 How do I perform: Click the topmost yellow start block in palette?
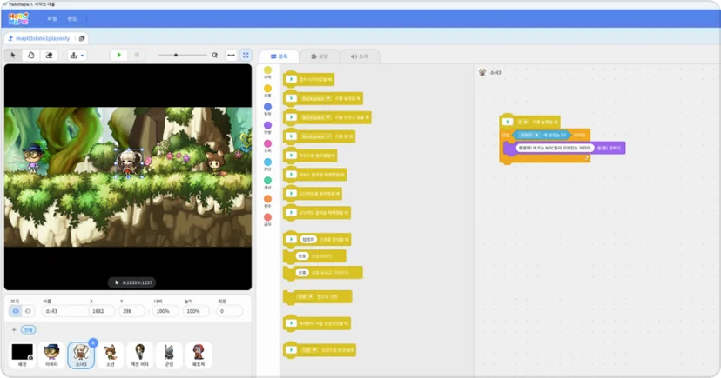coord(308,79)
